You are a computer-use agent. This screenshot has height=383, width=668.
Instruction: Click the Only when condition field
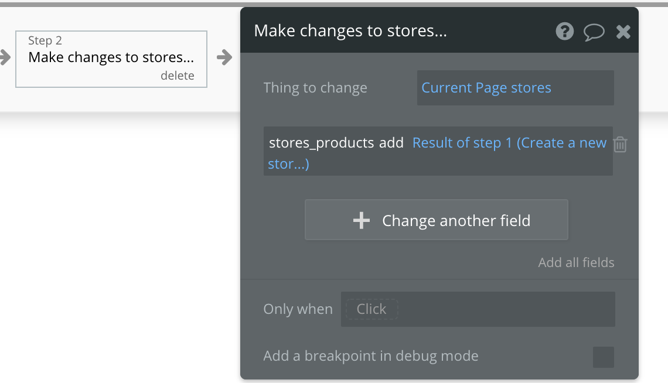point(478,309)
